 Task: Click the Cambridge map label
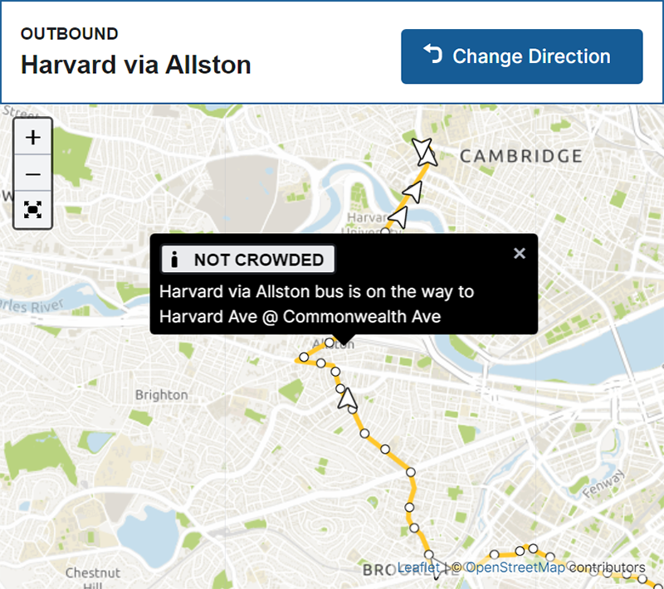pyautogui.click(x=521, y=156)
